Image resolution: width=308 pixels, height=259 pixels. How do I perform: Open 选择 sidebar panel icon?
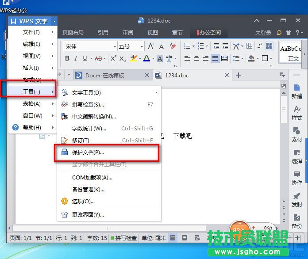(296, 156)
